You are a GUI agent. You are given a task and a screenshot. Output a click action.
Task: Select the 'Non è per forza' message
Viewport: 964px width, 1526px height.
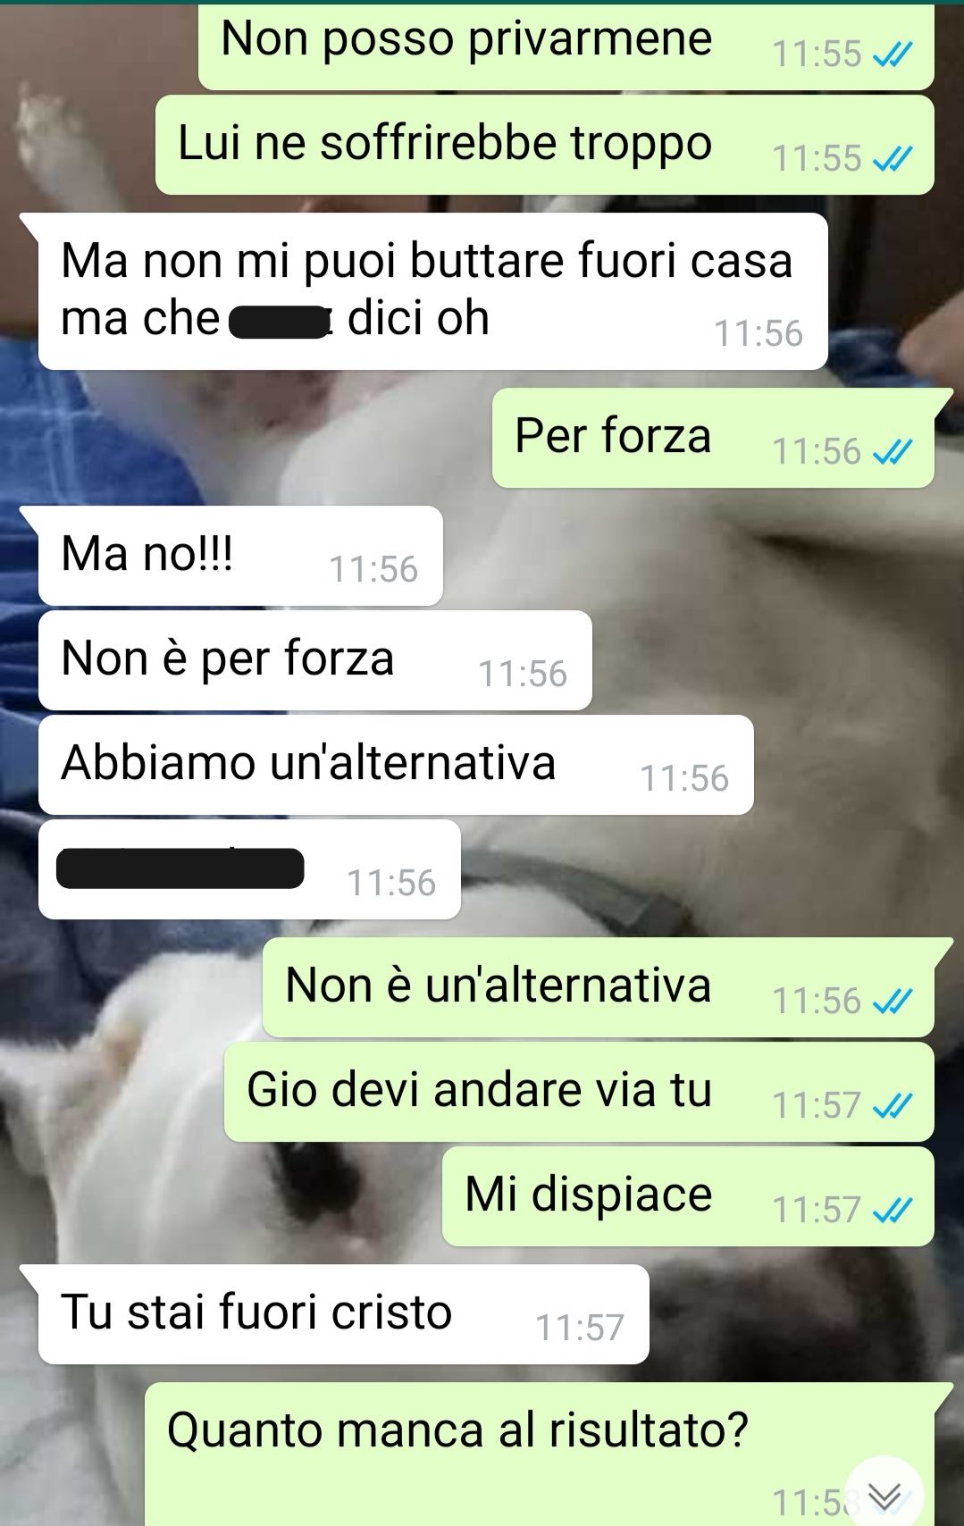point(315,660)
